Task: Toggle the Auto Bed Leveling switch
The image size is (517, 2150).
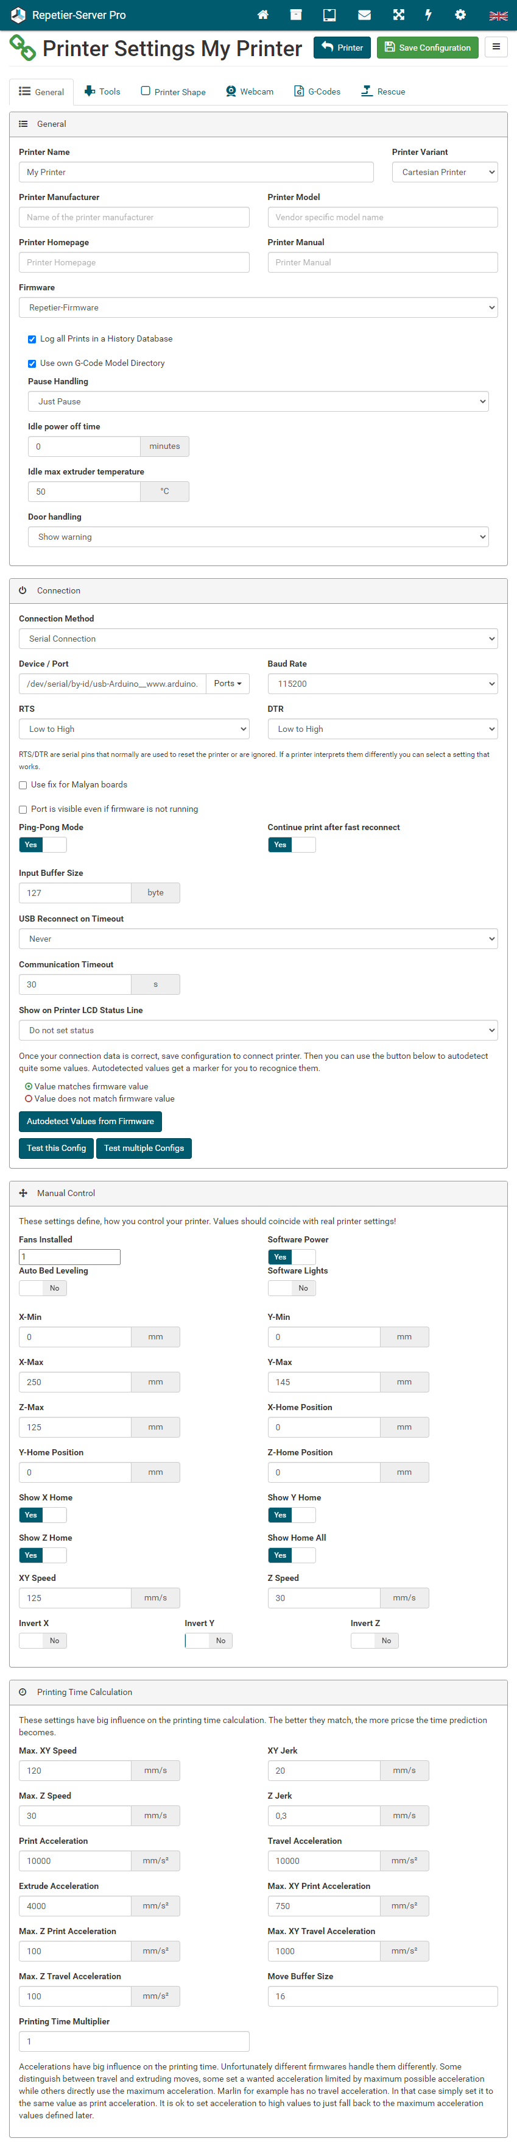Action: pyautogui.click(x=43, y=1288)
